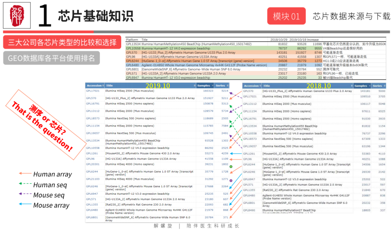This screenshot has width=392, height=230.
Task: Click sample count 97611 in 2018.10 table
Action: tap(366, 111)
